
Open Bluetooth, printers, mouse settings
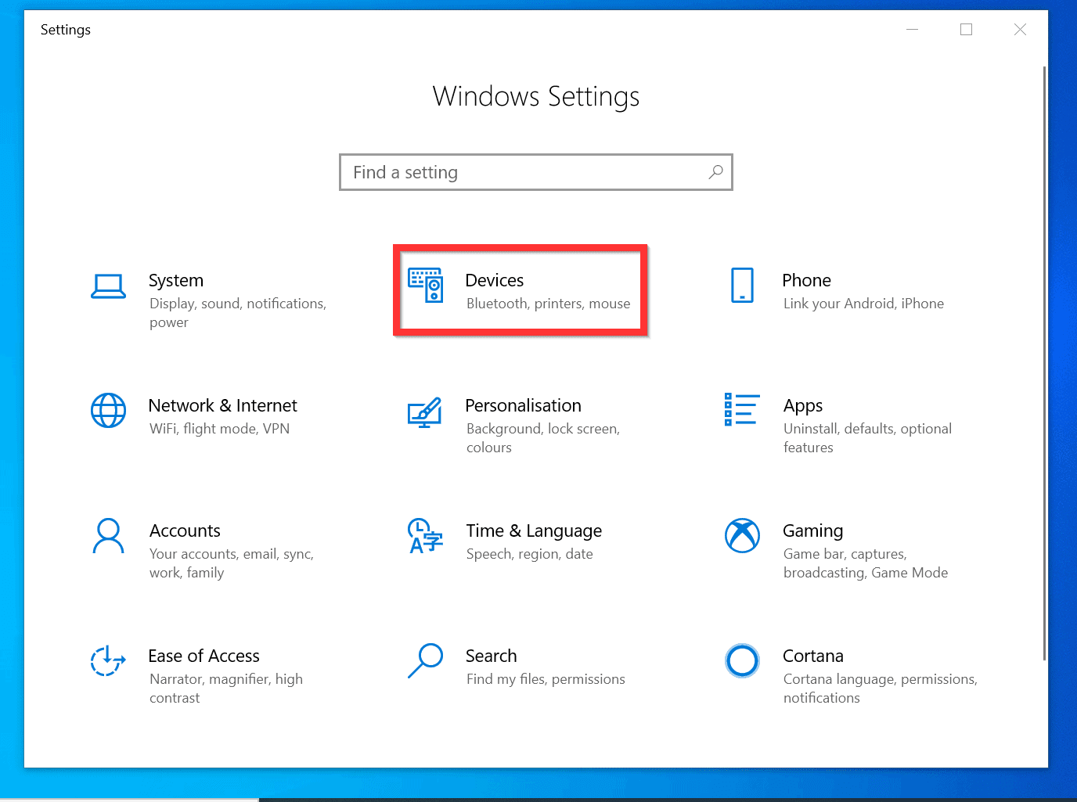548,304
